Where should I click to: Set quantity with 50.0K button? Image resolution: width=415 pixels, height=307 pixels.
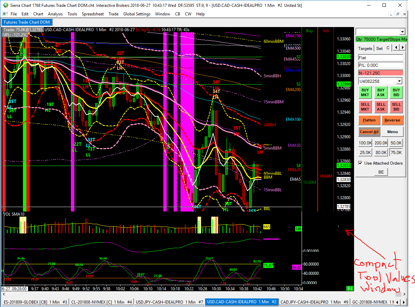pos(396,143)
